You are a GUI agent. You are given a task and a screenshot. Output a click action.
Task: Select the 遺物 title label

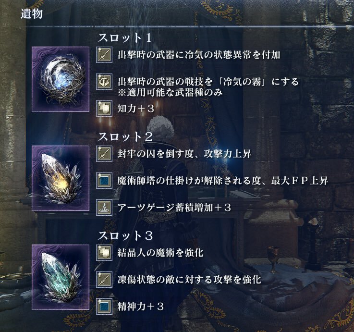tap(32, 14)
